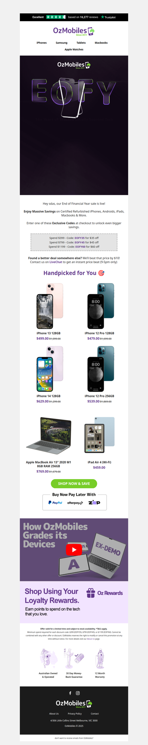
Task: Open the Oz Rewards gift icon
Action: coord(91,593)
